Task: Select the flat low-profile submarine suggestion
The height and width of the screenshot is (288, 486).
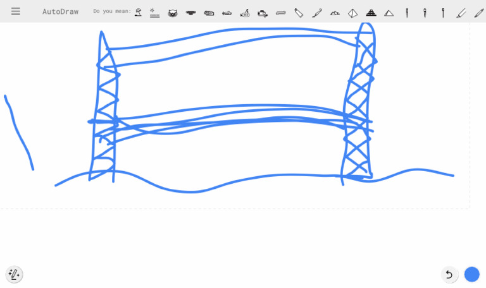Action: pyautogui.click(x=227, y=13)
